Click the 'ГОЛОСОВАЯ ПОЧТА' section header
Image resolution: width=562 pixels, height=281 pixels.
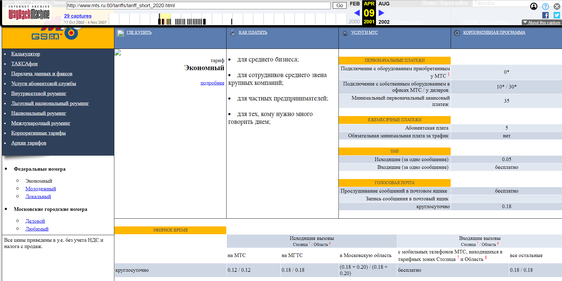395,183
